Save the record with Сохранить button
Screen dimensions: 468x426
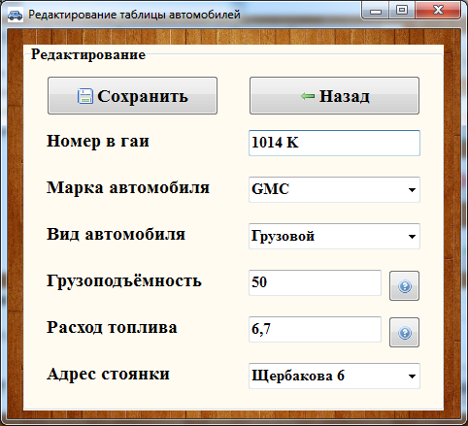point(132,96)
